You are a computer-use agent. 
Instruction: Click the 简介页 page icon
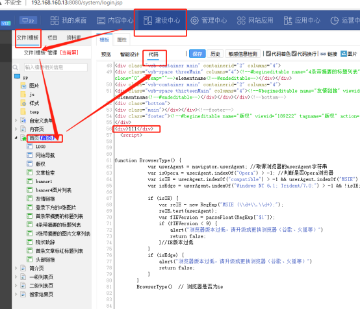click(23, 268)
